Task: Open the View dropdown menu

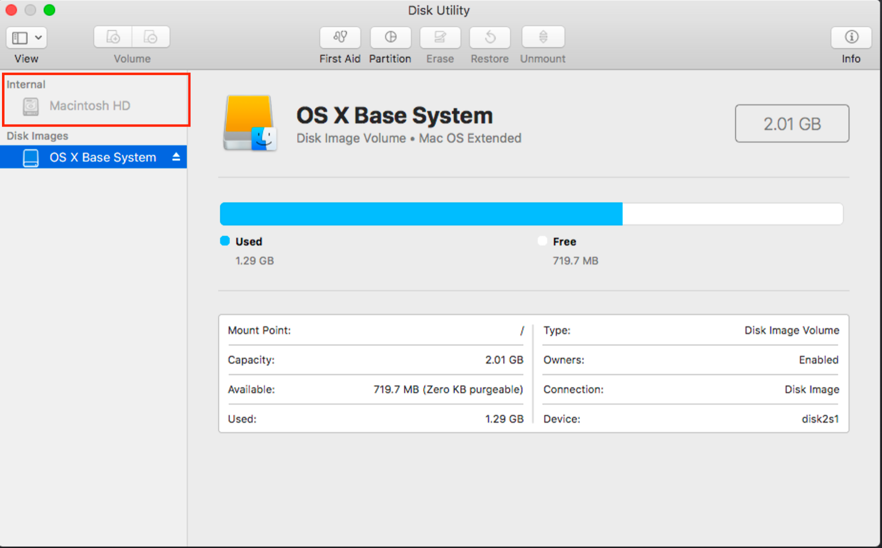Action: pos(26,38)
